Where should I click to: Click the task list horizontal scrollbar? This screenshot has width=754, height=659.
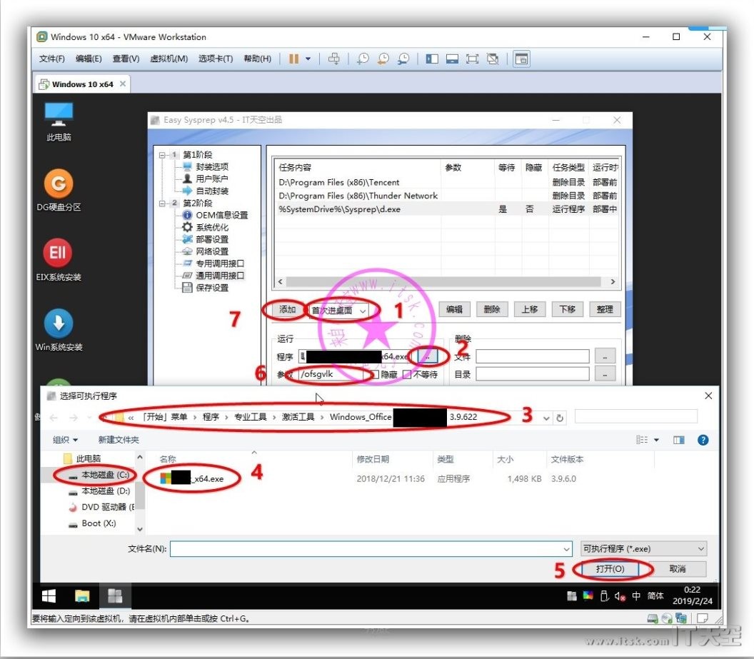443,282
